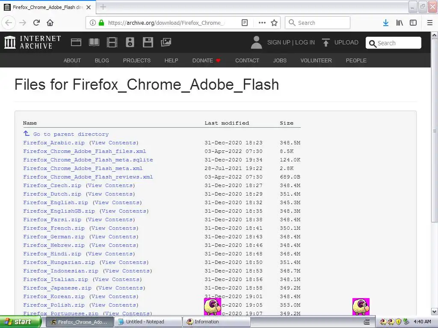Show the Firefox sidebars
Viewport: 438px width, 328px height.
tap(413, 23)
